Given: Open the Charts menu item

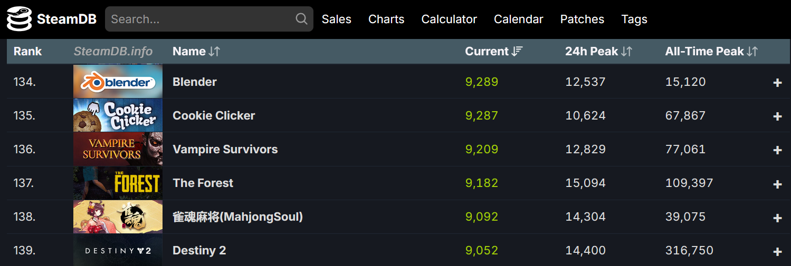Looking at the screenshot, I should click(386, 19).
